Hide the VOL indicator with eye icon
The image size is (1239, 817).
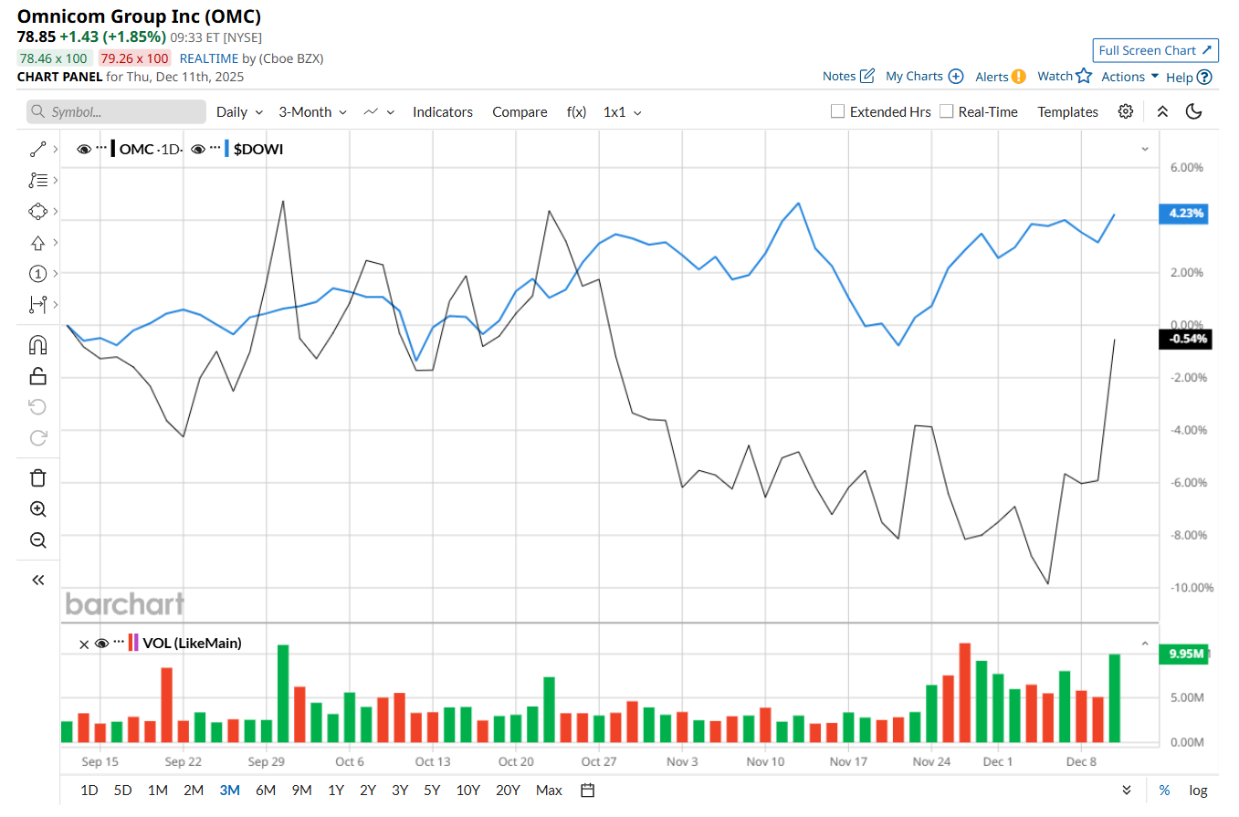click(101, 643)
